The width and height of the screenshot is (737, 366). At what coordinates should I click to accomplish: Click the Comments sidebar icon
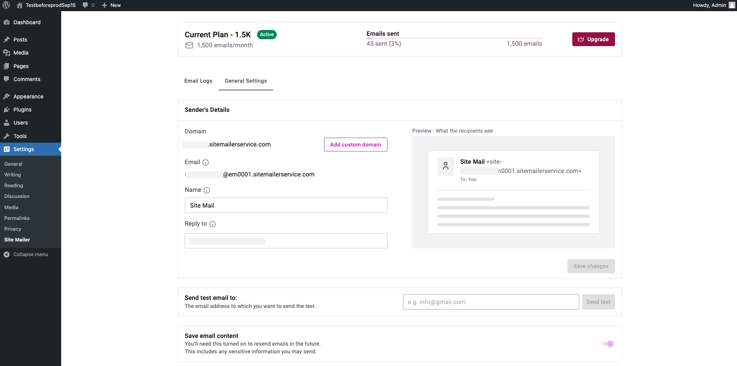[7, 79]
